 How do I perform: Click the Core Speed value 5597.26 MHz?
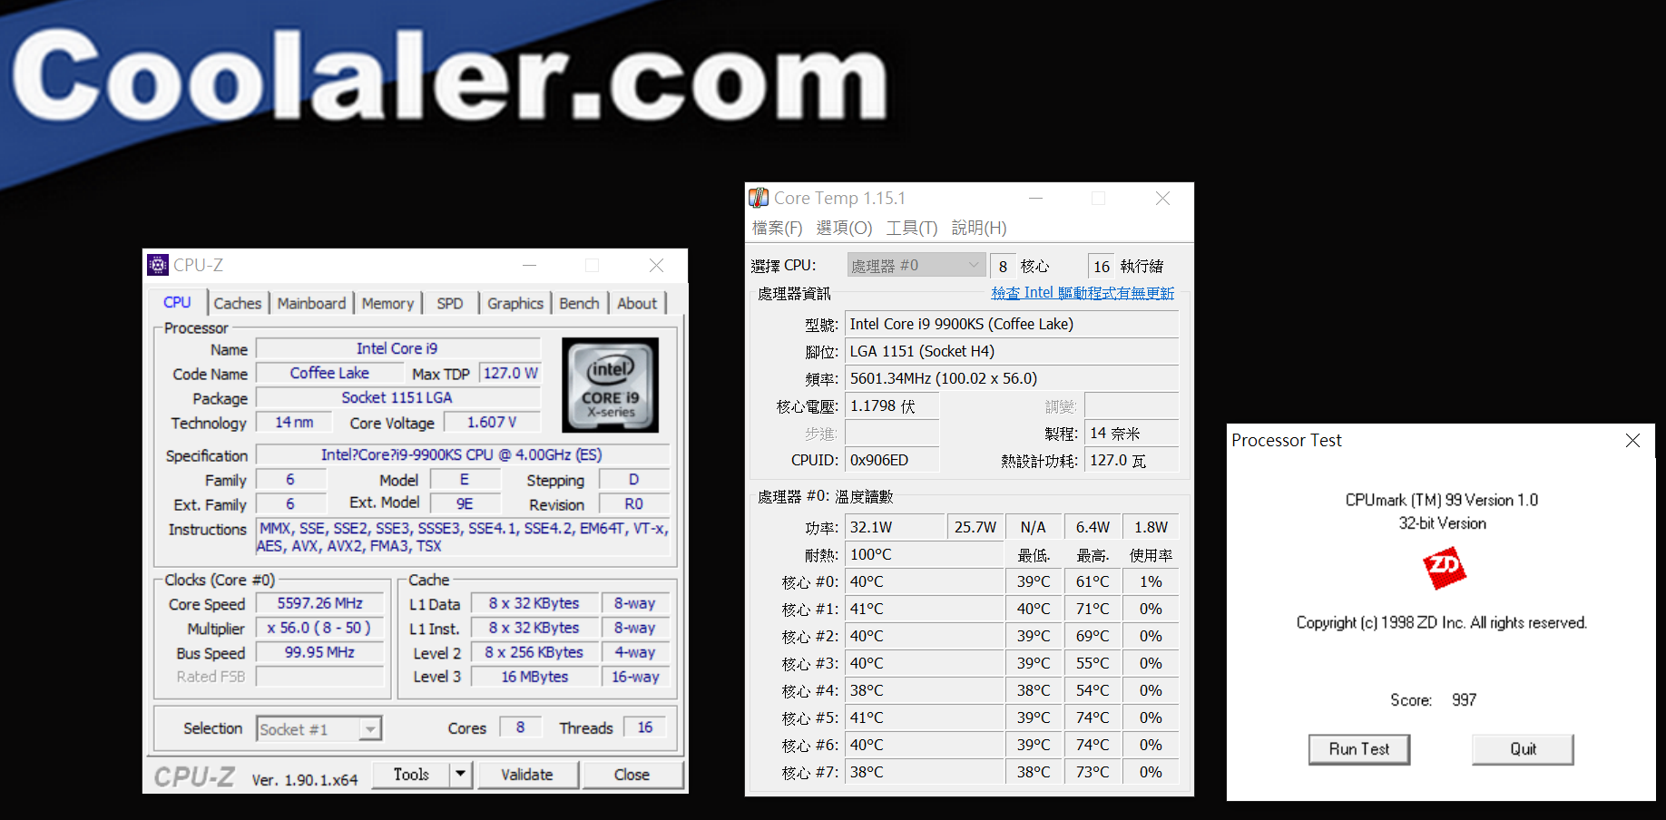coord(319,603)
